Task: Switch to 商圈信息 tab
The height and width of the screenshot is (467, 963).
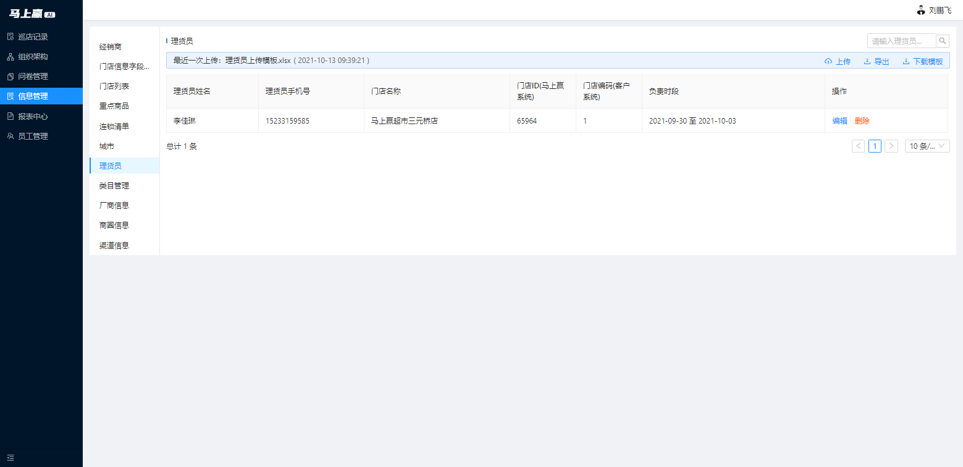Action: (x=124, y=225)
